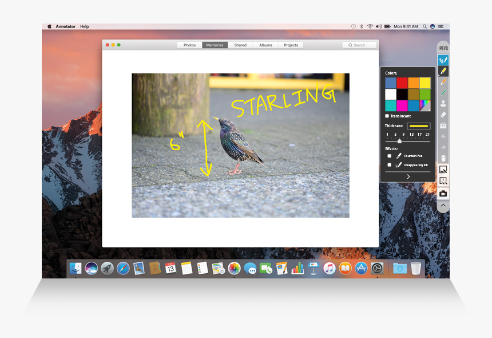Open the whiteboard screen icon
The height and width of the screenshot is (338, 492).
click(443, 170)
